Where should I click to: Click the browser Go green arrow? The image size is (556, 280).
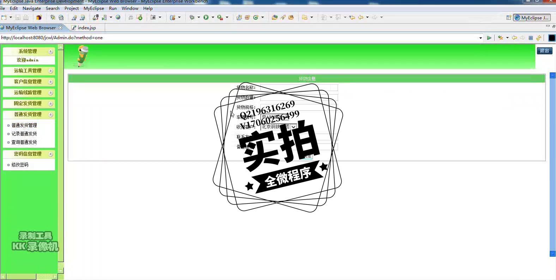coord(489,38)
